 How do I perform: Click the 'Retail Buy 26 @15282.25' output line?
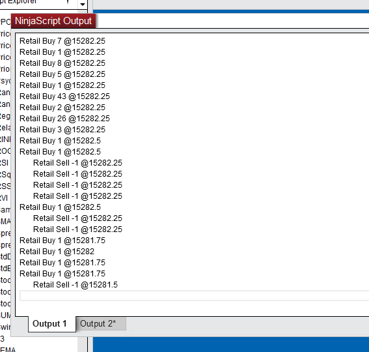[64, 119]
